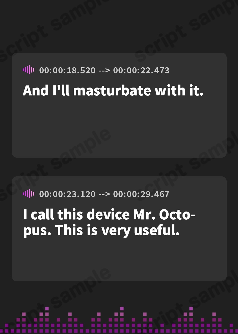Click the tallest equalizer bar at bottom center
This screenshot has height=334, width=238.
122,320
